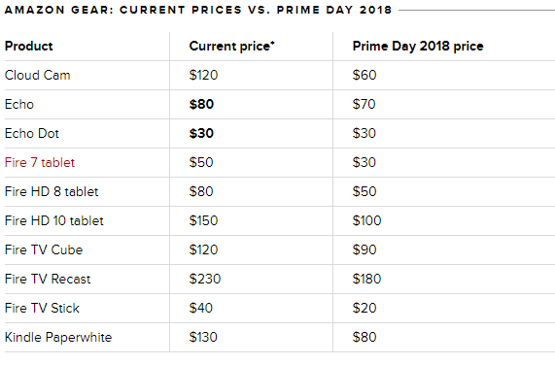
Task: Click the Echo Dot product name
Action: 32,133
